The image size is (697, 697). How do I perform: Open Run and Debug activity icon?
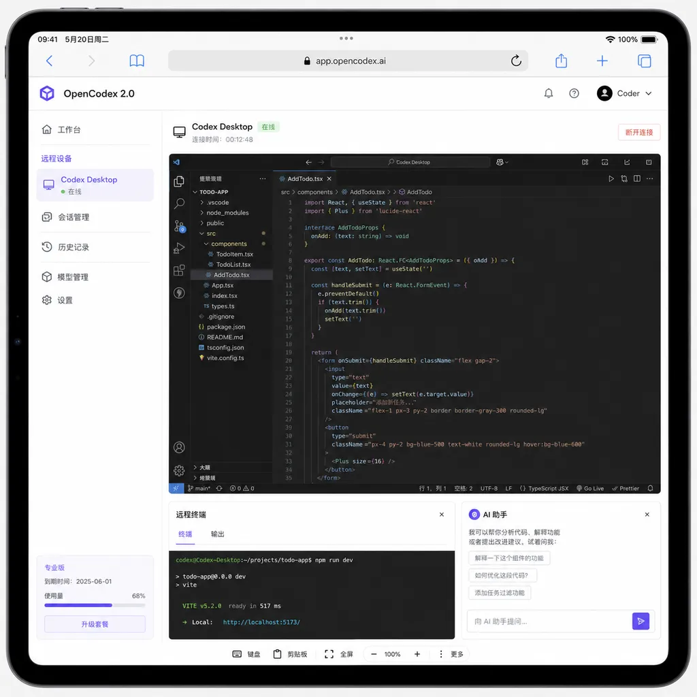pyautogui.click(x=179, y=248)
